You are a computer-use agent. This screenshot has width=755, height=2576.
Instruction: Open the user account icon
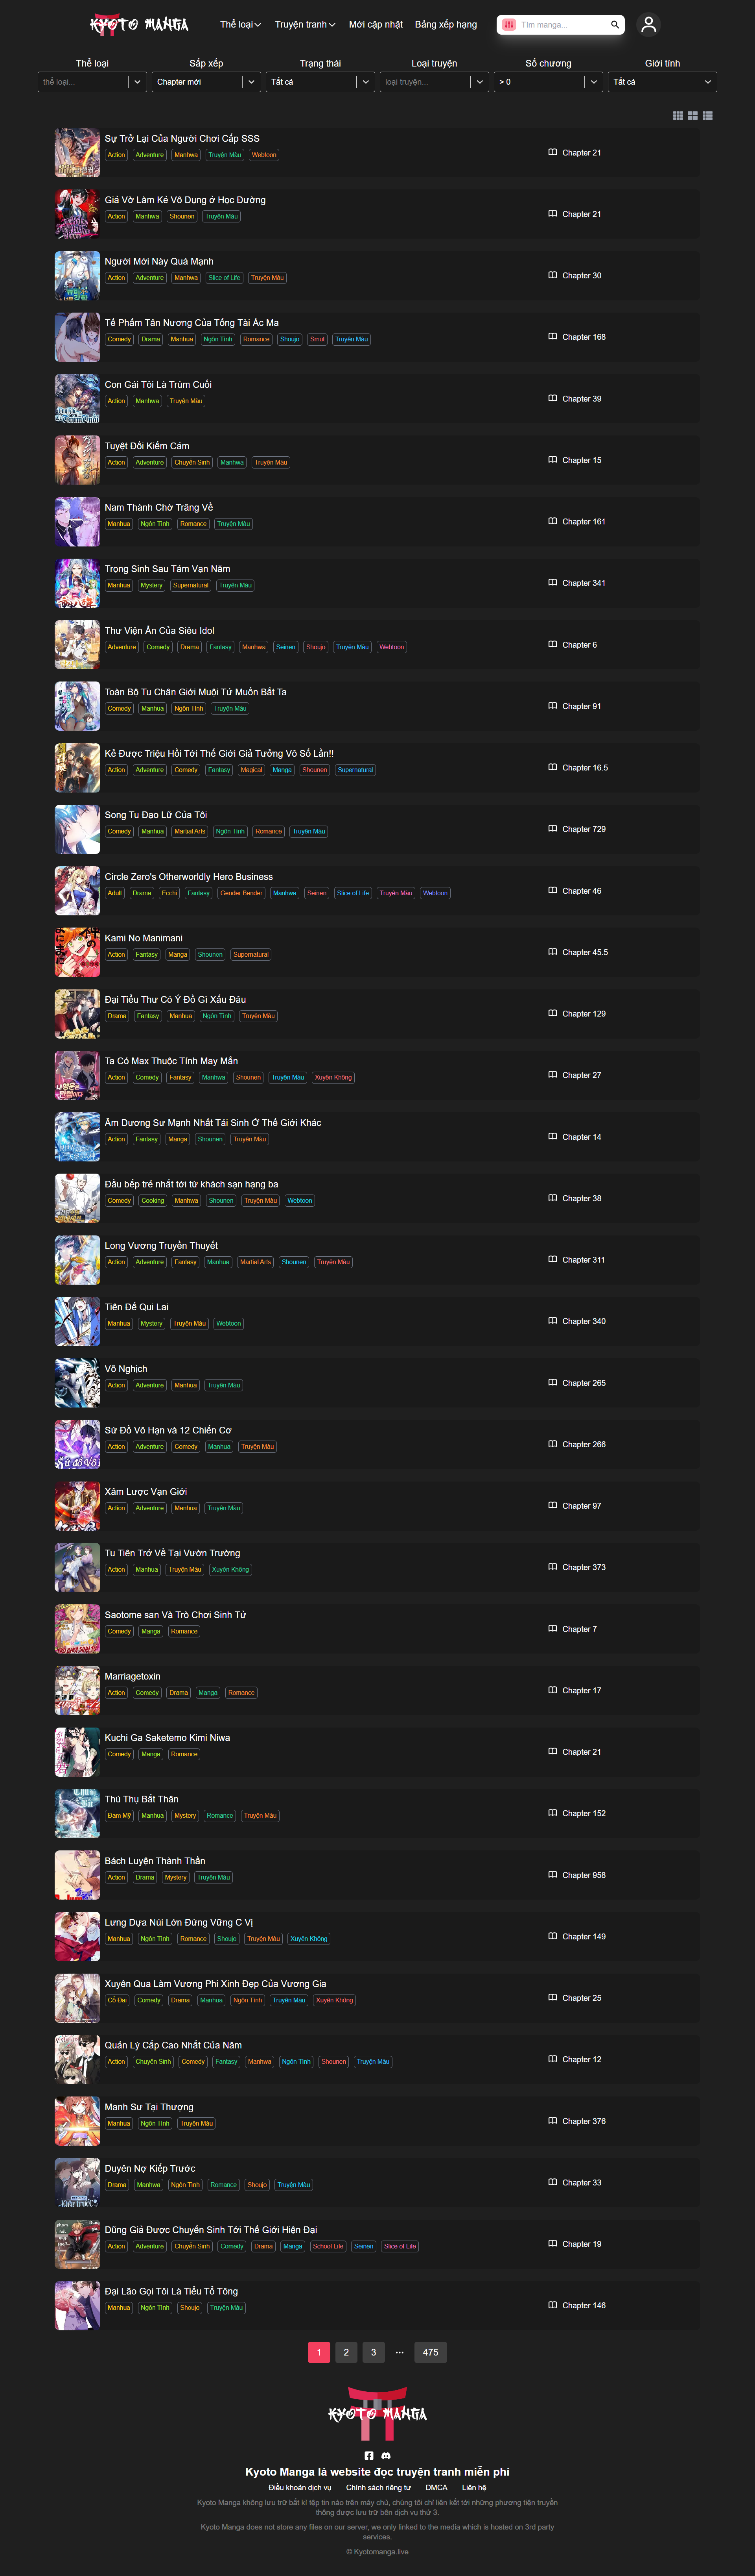tap(648, 24)
